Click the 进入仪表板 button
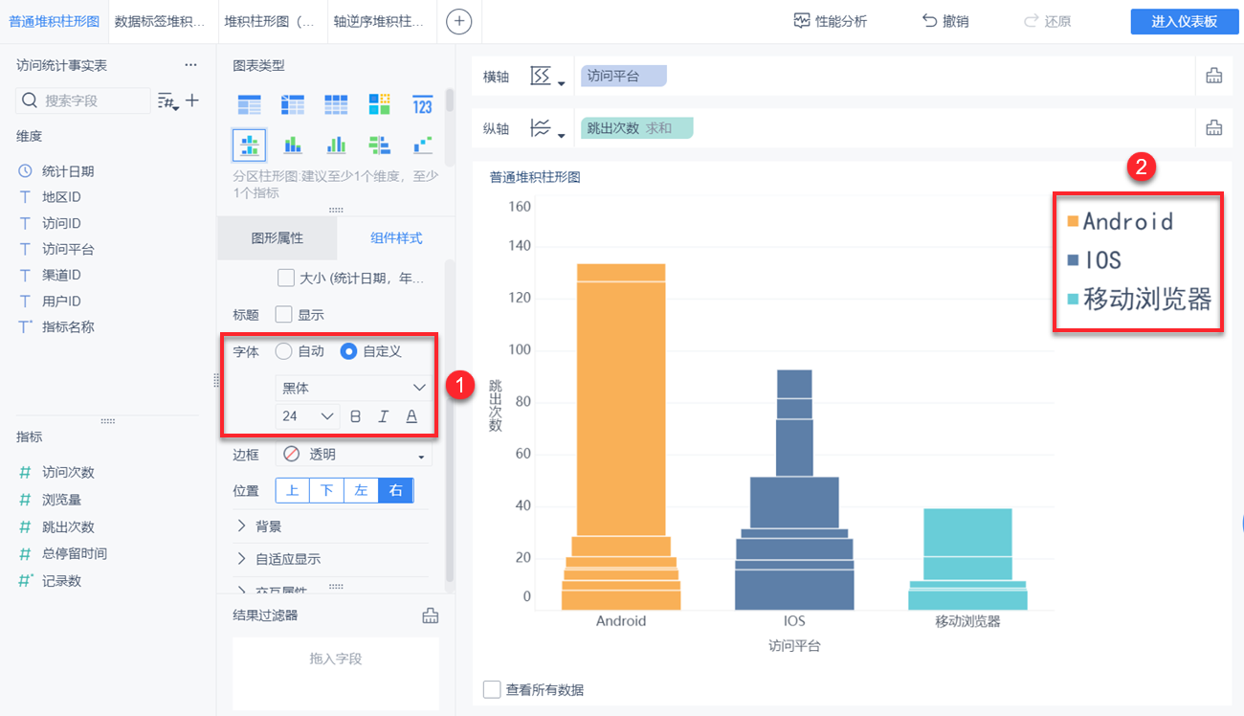The width and height of the screenshot is (1244, 716). [1184, 21]
